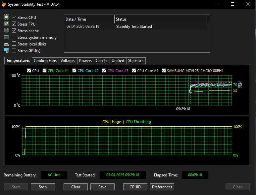Toggle the SAMSUNG MZVL2512HCJQ-00BH1 temperature checkbox

164,71
